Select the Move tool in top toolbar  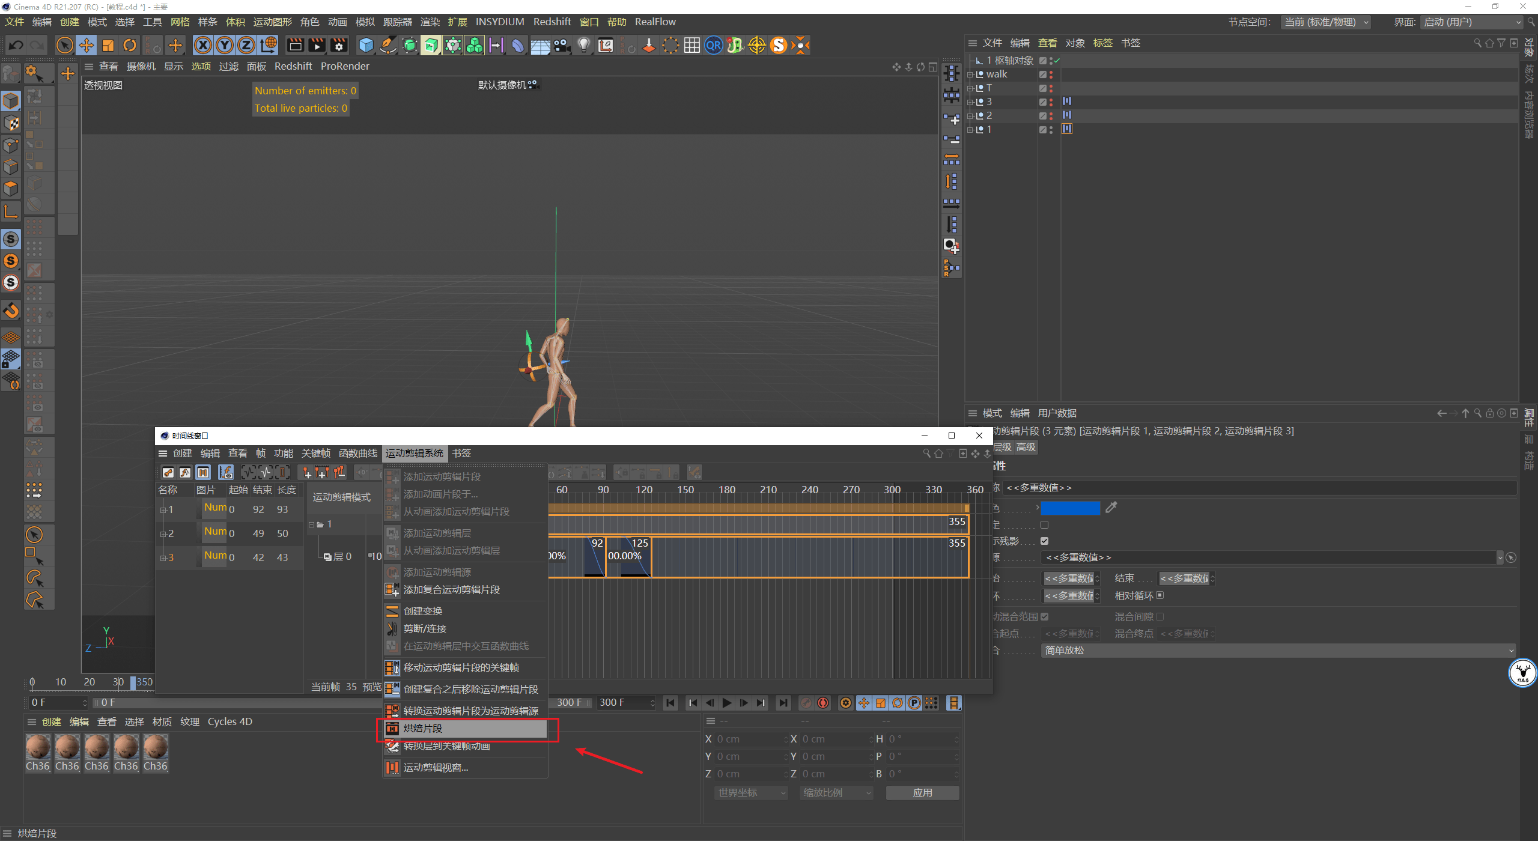click(87, 45)
